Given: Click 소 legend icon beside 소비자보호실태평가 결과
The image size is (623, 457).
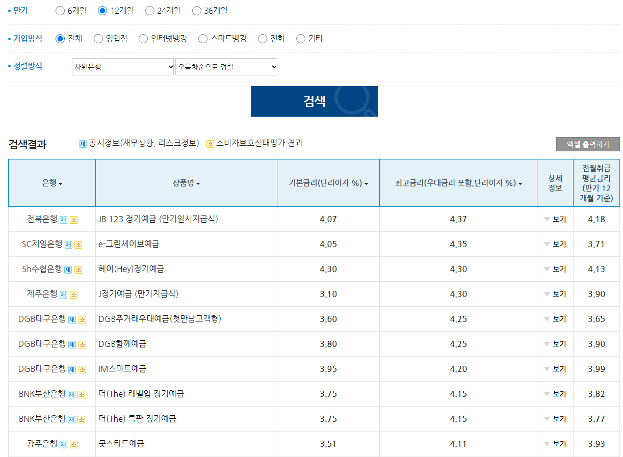Looking at the screenshot, I should click(210, 144).
